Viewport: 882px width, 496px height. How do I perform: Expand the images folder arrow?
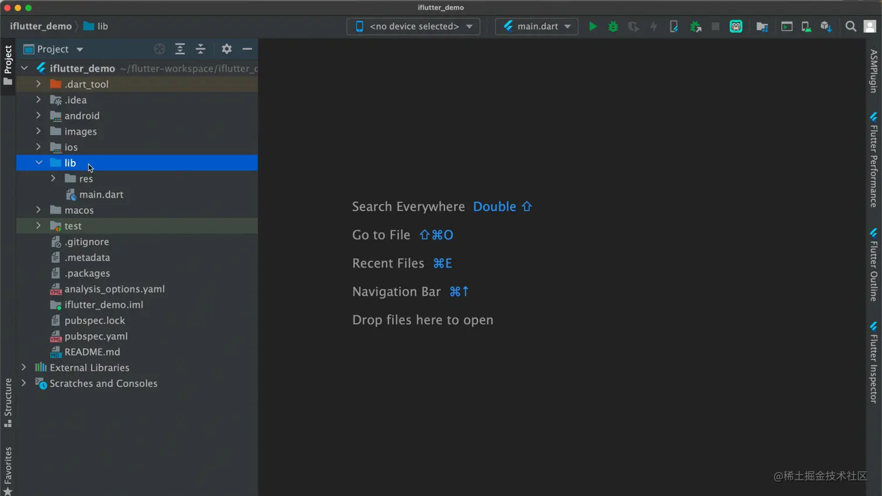point(38,131)
